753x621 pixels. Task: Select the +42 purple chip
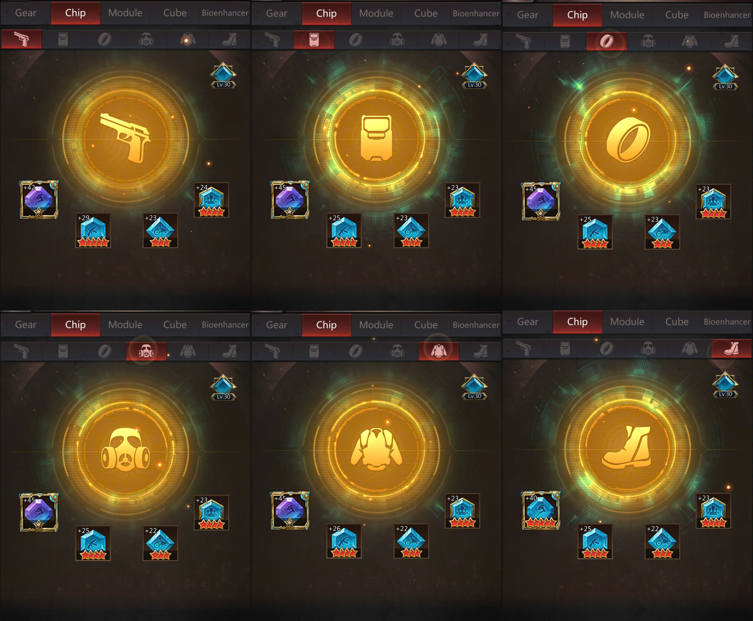[39, 200]
